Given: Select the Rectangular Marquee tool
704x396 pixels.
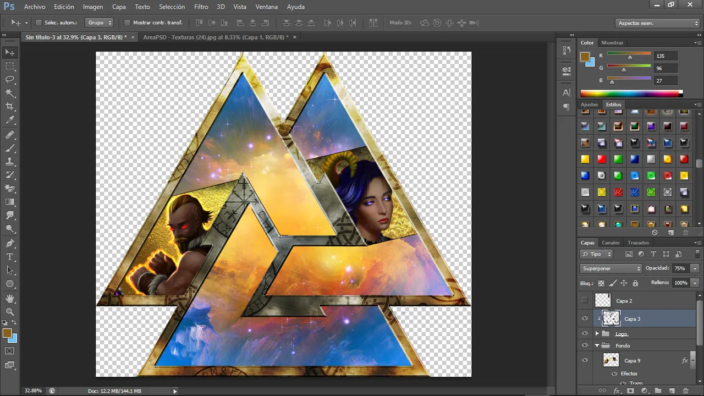Looking at the screenshot, I should tap(10, 66).
